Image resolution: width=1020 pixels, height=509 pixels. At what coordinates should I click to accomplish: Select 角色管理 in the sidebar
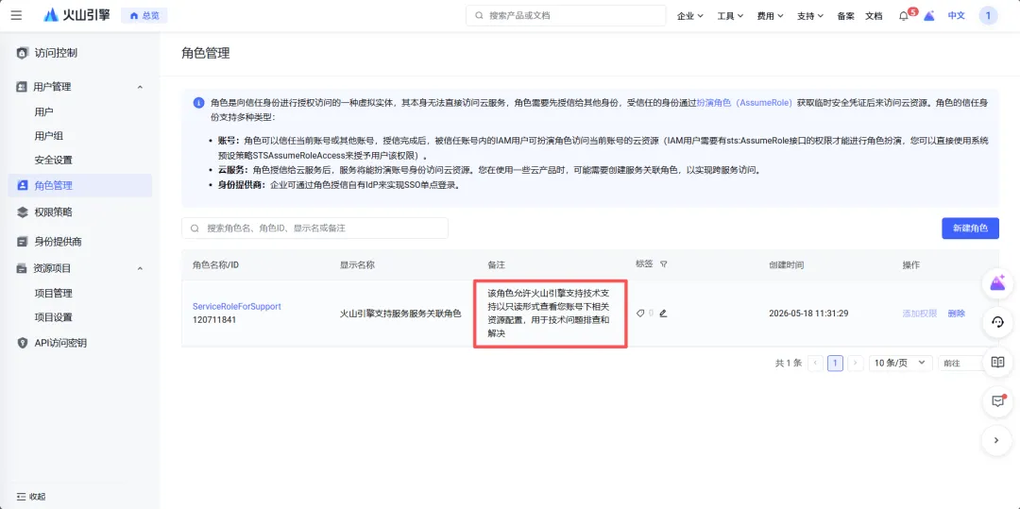[x=80, y=185]
